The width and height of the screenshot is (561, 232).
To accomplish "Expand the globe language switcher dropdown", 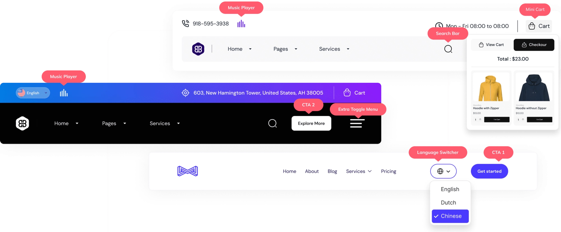I will tap(443, 171).
